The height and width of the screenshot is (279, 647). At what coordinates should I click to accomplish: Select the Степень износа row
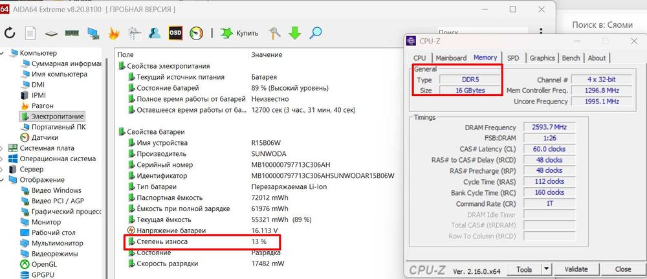[202, 242]
